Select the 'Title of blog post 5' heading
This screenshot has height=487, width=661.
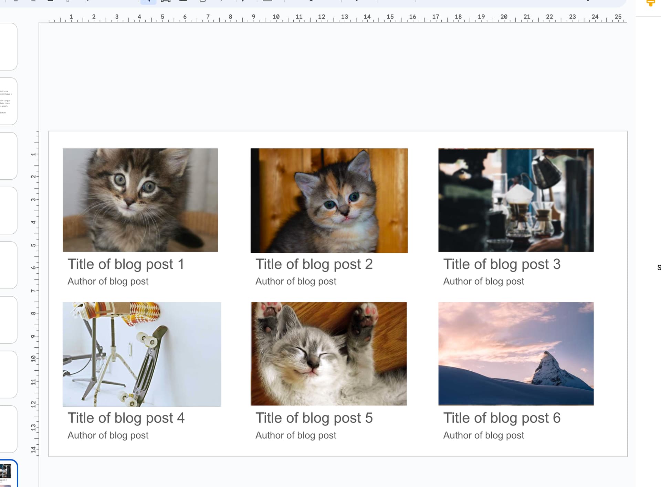coord(314,418)
